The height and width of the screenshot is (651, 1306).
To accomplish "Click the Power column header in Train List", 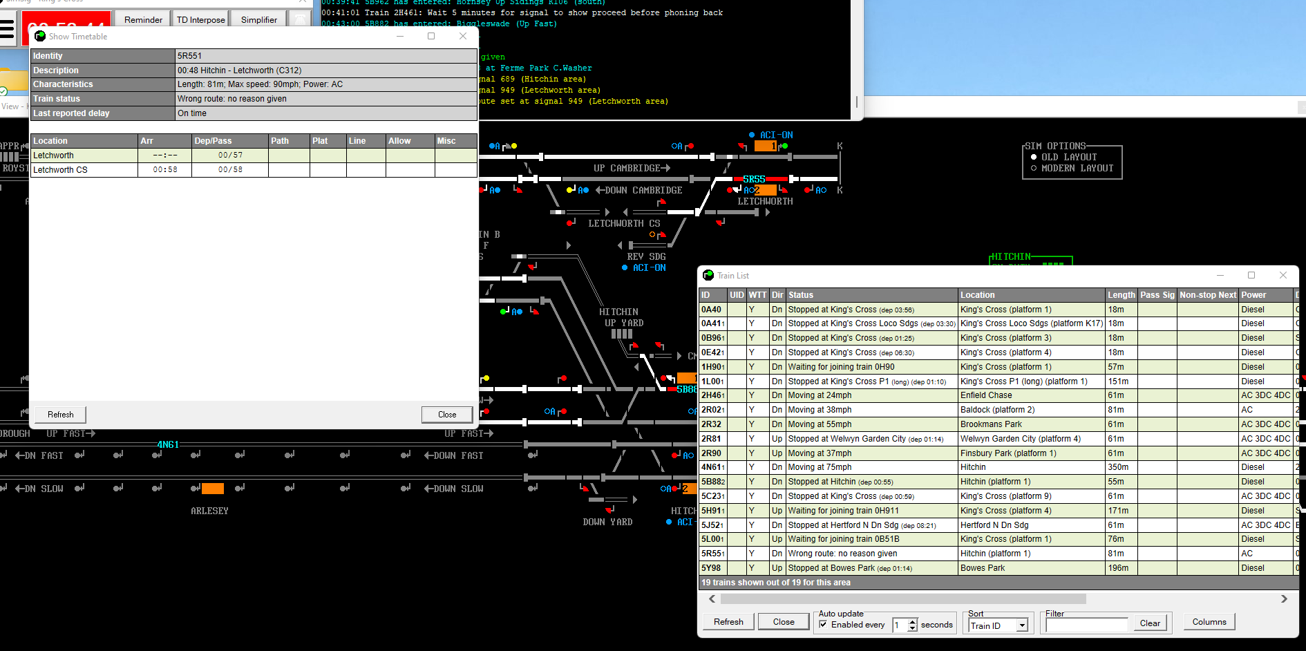I will [1265, 294].
